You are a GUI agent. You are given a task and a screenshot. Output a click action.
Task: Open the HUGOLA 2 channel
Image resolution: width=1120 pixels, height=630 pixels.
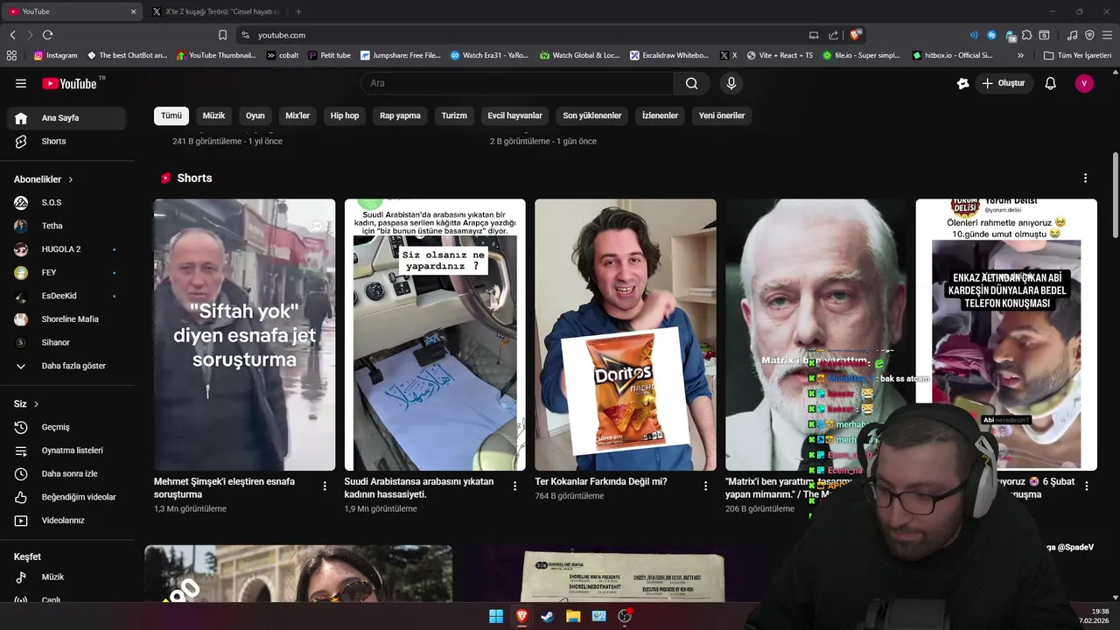pos(66,249)
